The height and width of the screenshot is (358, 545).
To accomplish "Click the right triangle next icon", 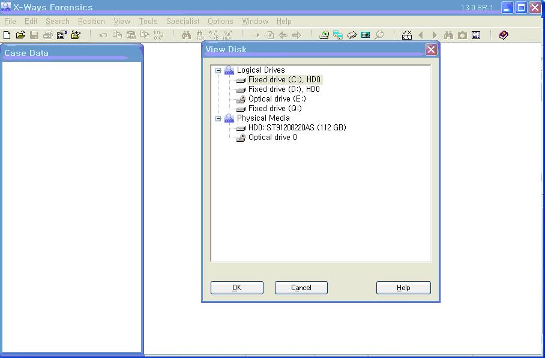I will [435, 35].
